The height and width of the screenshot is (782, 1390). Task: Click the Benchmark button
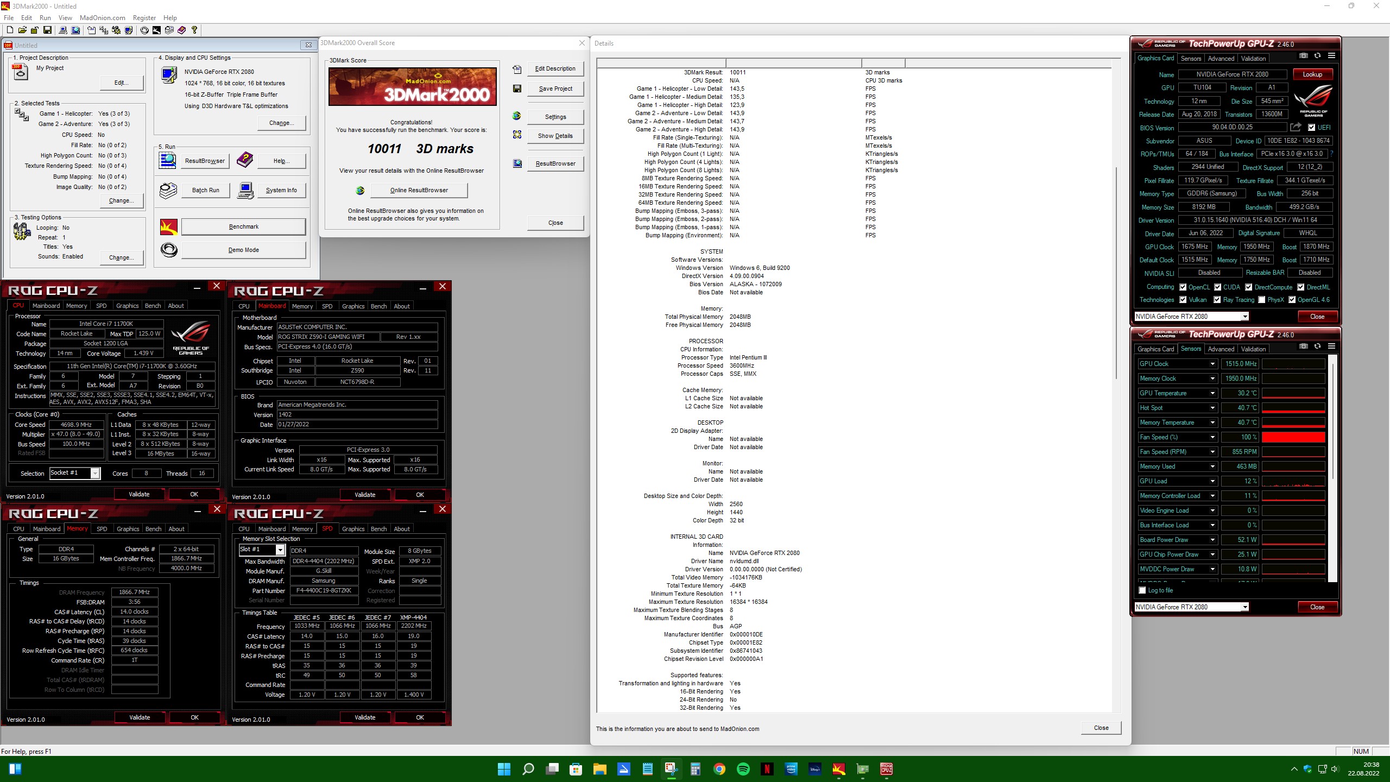(x=243, y=226)
